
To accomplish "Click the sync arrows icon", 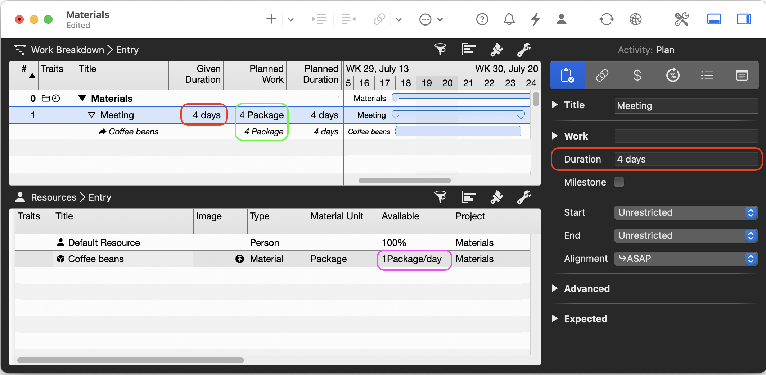I will 606,19.
